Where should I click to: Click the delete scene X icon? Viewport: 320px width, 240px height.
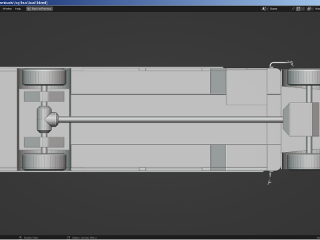303,9
